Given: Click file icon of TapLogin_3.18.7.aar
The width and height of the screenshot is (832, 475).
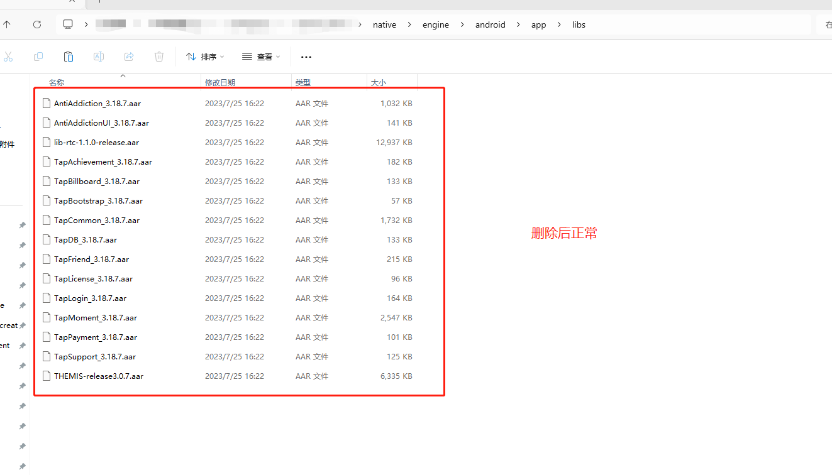Looking at the screenshot, I should pyautogui.click(x=46, y=298).
